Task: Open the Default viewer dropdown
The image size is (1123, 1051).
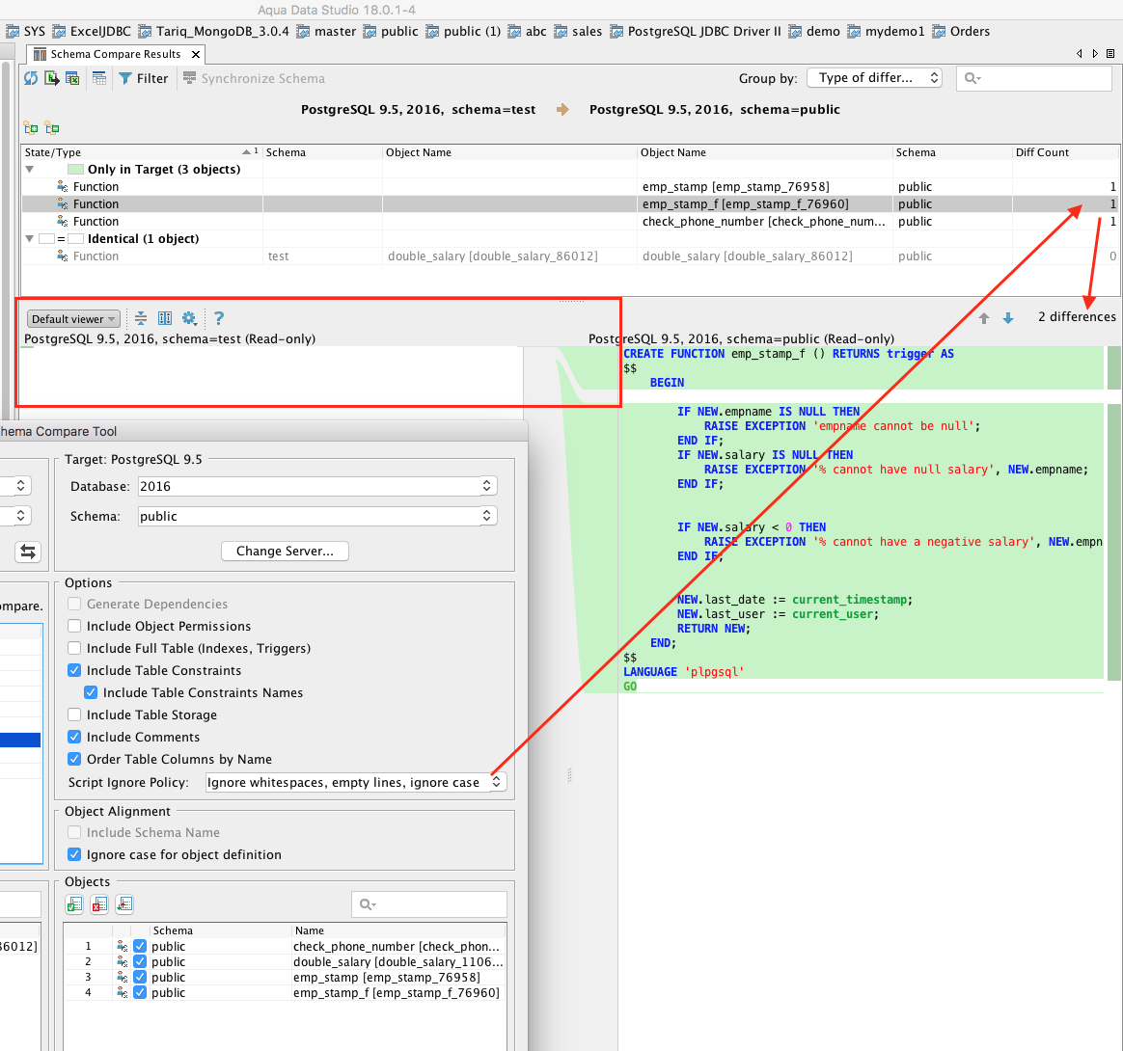Action: (x=73, y=319)
